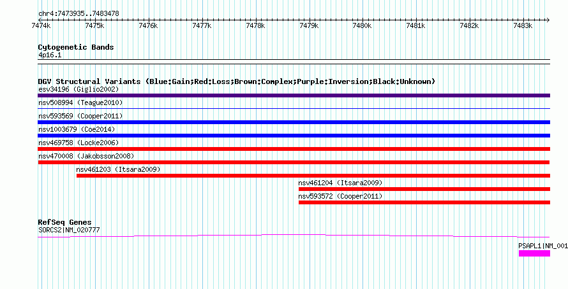Open the esv34196 (Giglio2002) label
Viewport: 568px width, 289px height.
click(78, 89)
